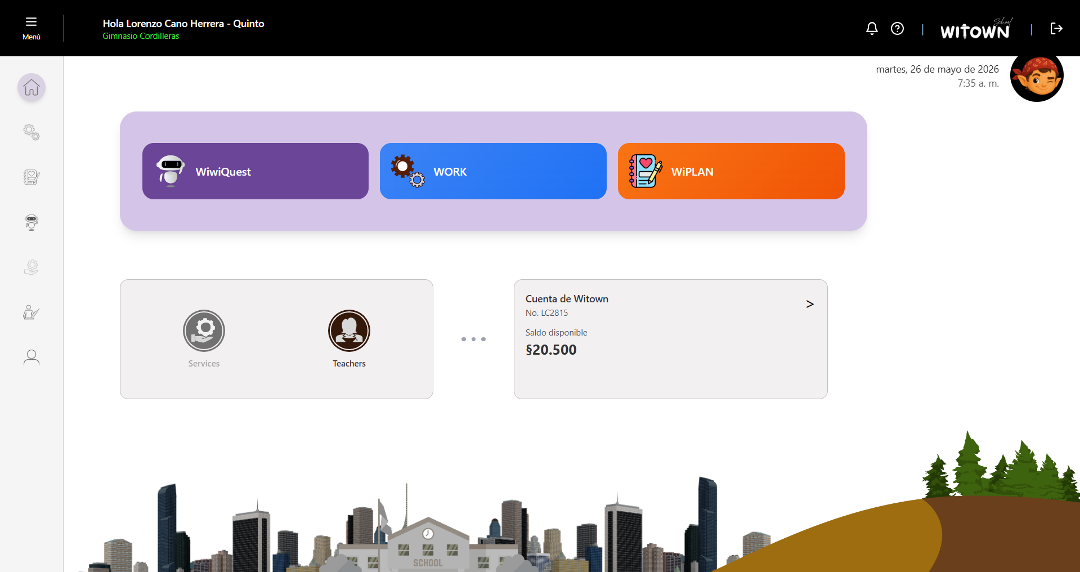Click the robot icon on WiwiQuest card
This screenshot has width=1080, height=572.
171,171
